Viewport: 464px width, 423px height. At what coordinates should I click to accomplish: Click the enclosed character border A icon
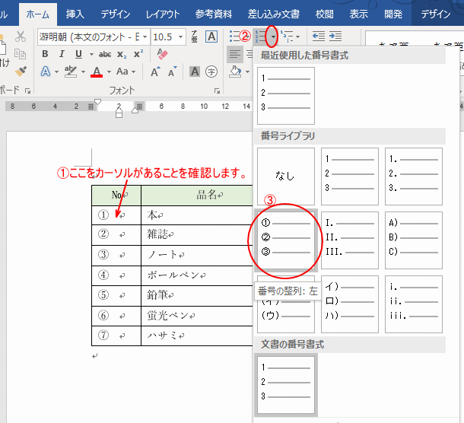(x=211, y=37)
